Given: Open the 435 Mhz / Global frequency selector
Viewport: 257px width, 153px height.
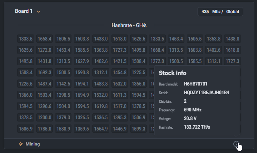Looking at the screenshot, I should point(220,12).
